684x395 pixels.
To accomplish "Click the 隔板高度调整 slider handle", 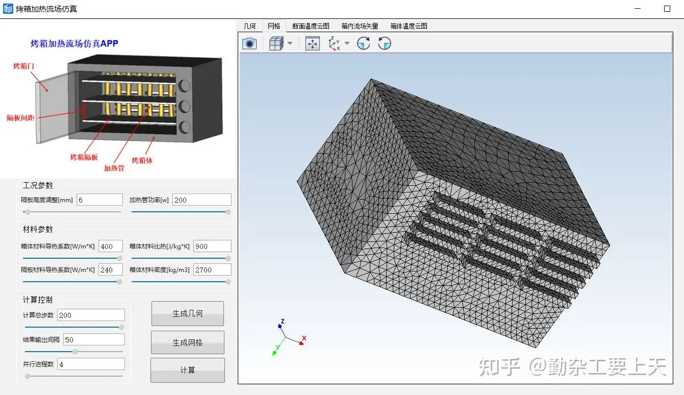I will (28, 212).
